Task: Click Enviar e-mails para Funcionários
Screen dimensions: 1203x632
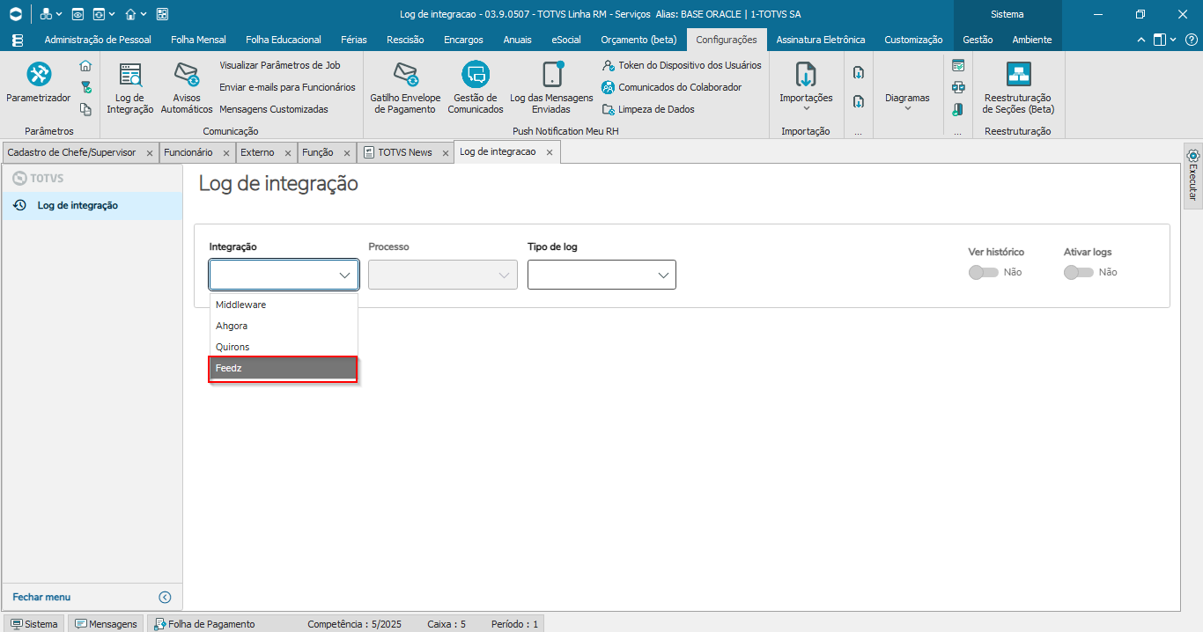Action: [287, 87]
